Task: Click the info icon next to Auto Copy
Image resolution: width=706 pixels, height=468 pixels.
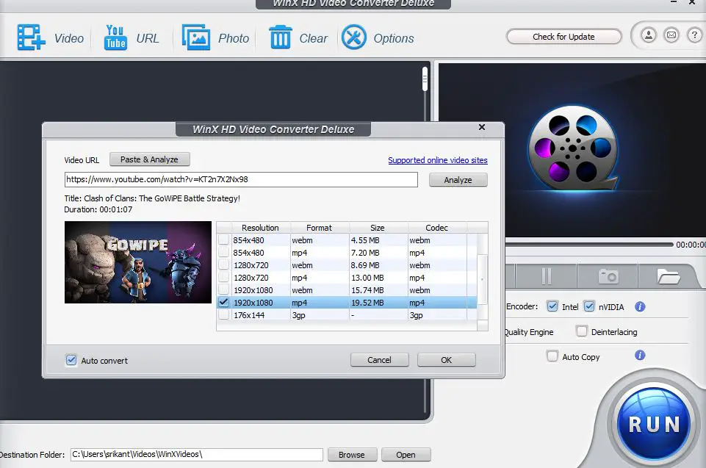Action: pyautogui.click(x=640, y=356)
